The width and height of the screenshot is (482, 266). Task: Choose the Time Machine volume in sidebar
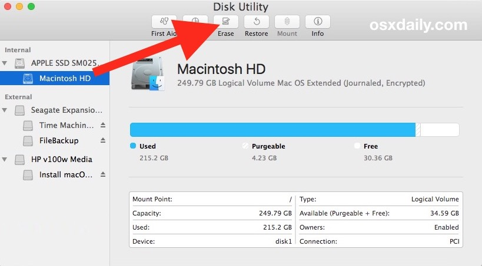pos(66,125)
